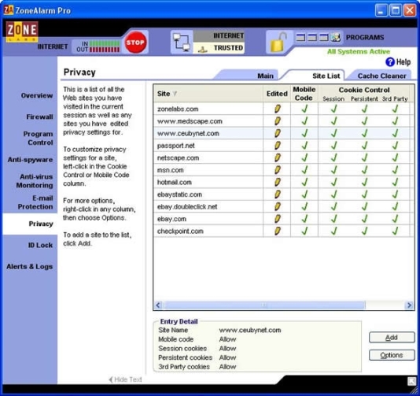420x396 pixels.
Task: Click the ZoneAlarm ZA title bar icon
Action: [8, 10]
